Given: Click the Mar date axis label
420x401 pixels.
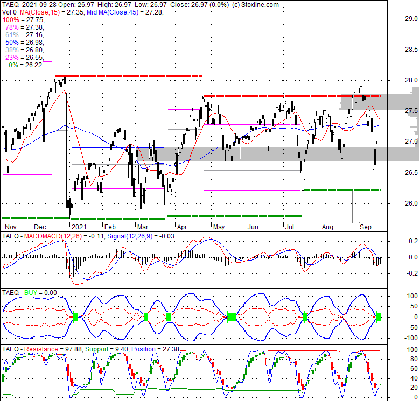Looking at the screenshot, I should point(143,227).
